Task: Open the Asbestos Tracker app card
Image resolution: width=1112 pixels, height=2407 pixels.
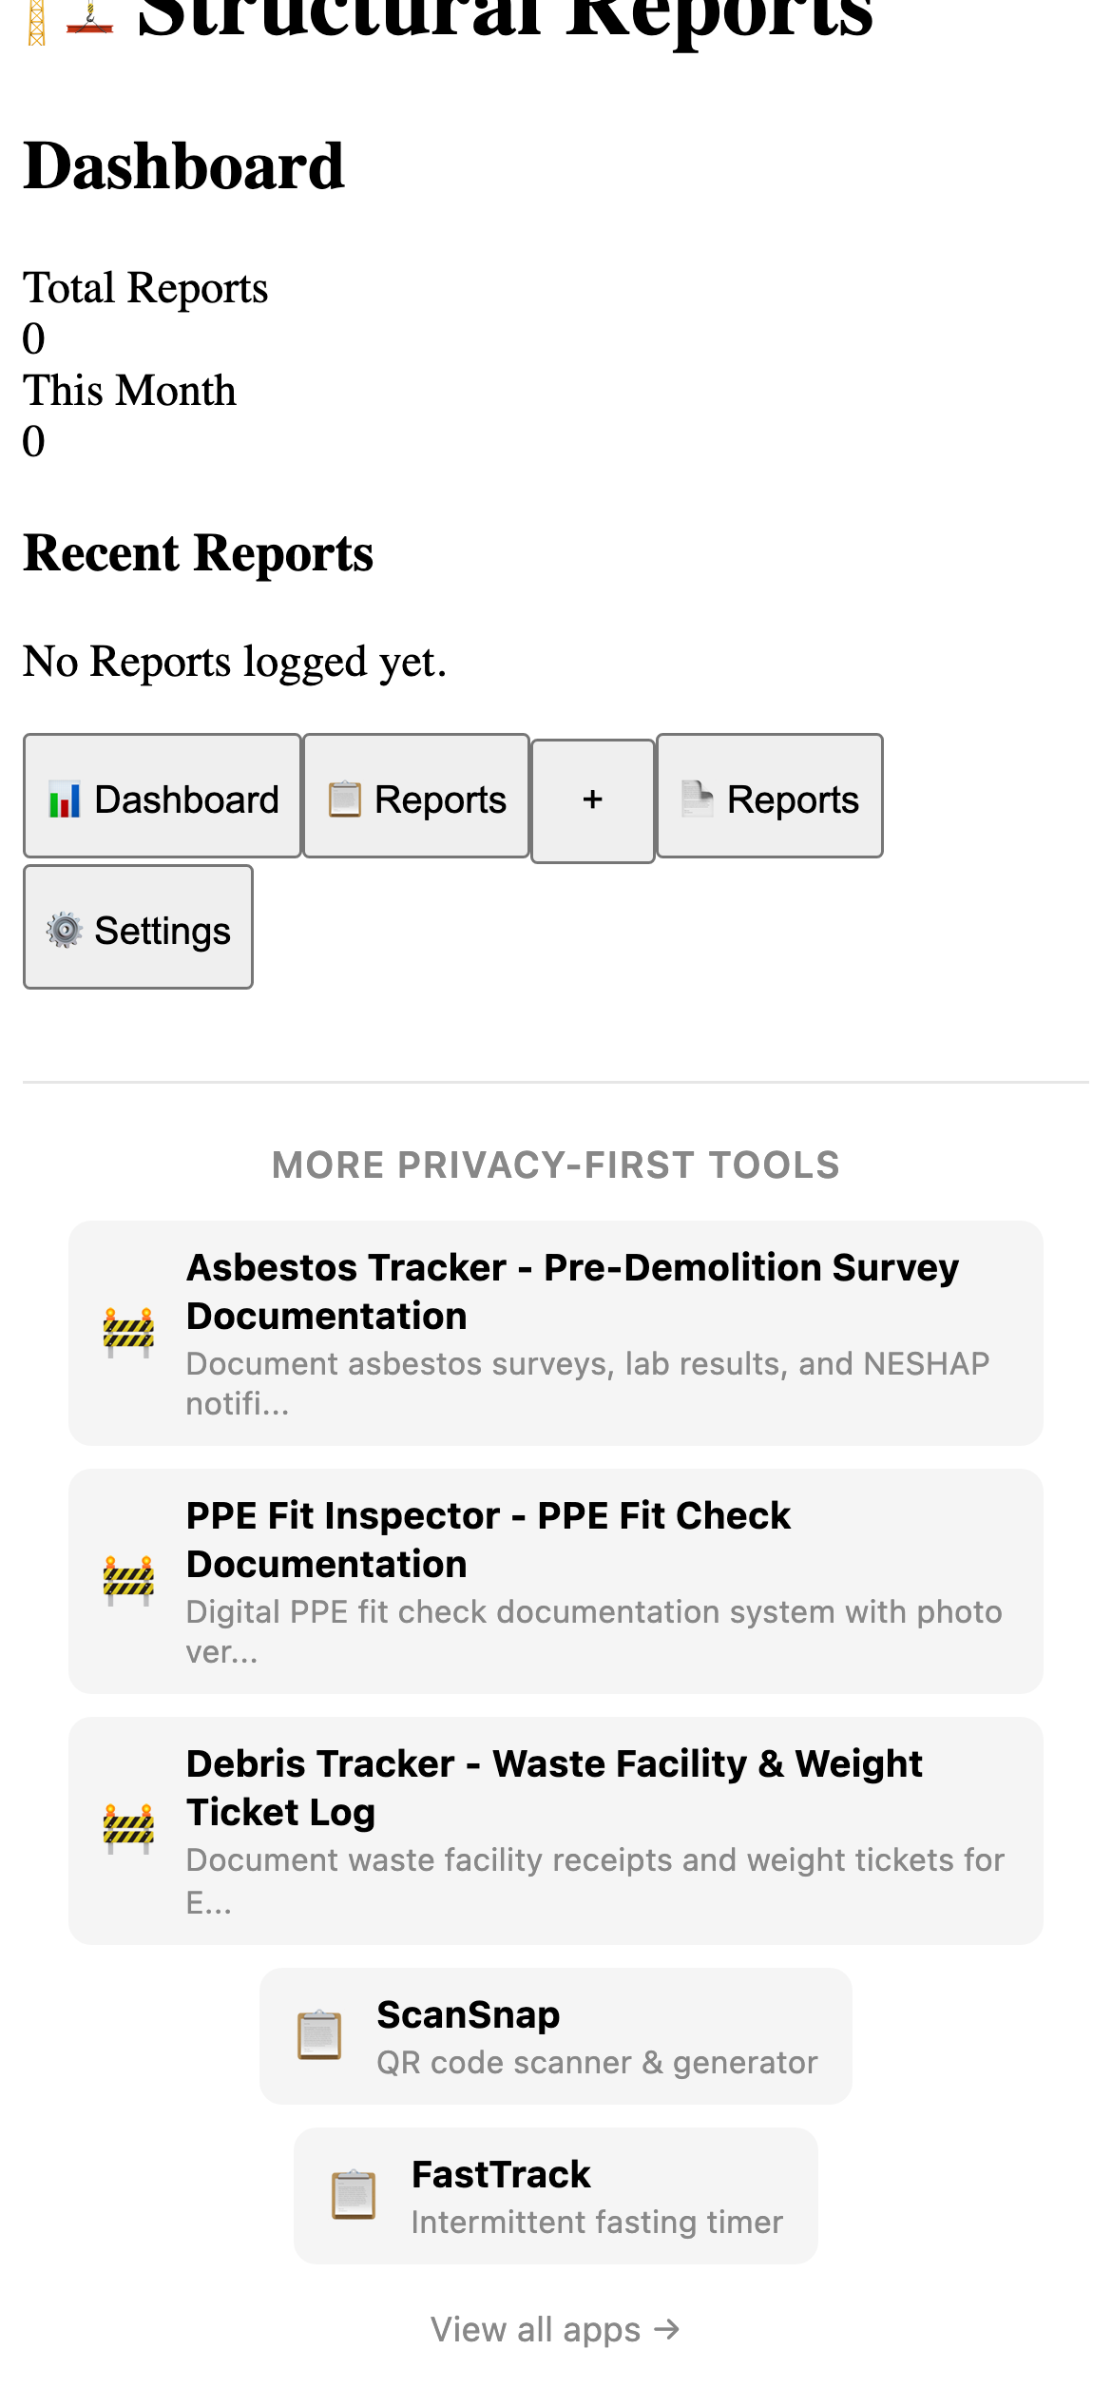Action: point(555,1331)
